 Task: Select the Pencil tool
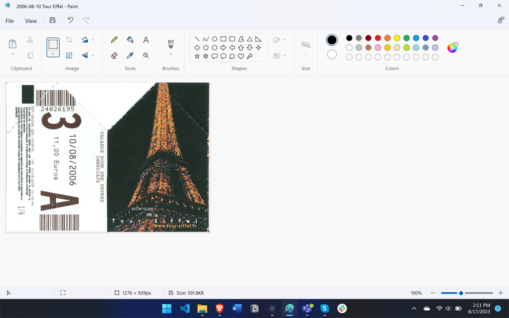point(114,40)
